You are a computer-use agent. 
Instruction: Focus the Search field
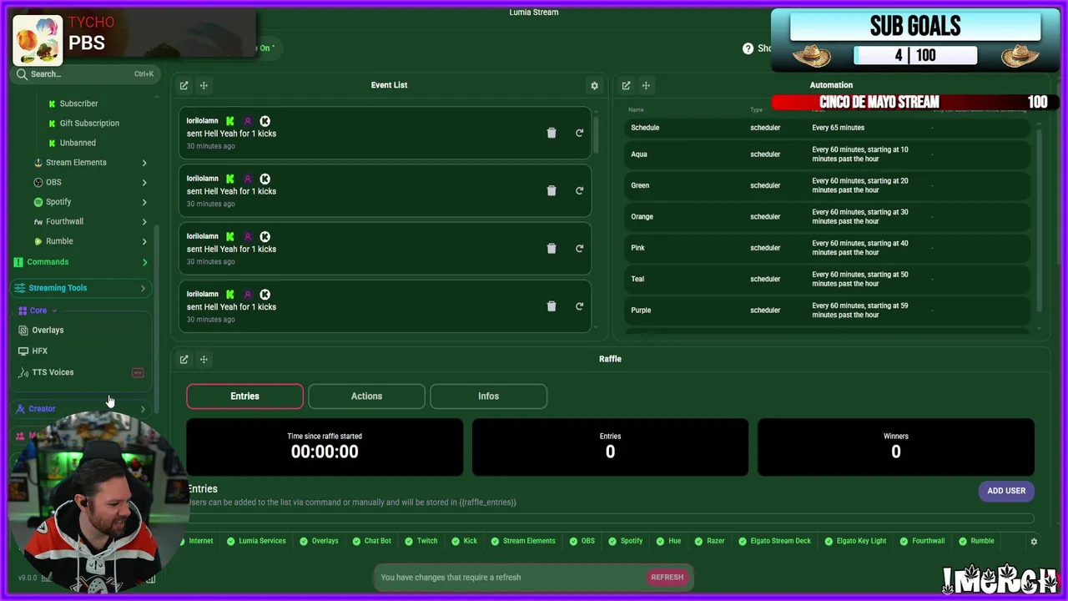click(x=83, y=74)
